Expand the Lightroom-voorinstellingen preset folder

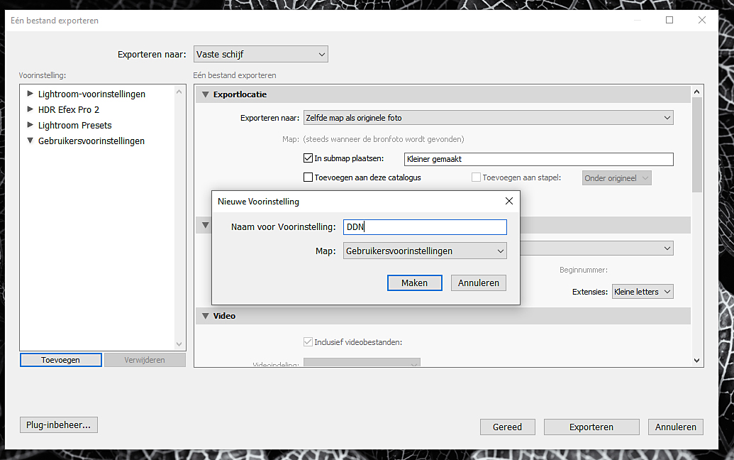click(x=30, y=94)
